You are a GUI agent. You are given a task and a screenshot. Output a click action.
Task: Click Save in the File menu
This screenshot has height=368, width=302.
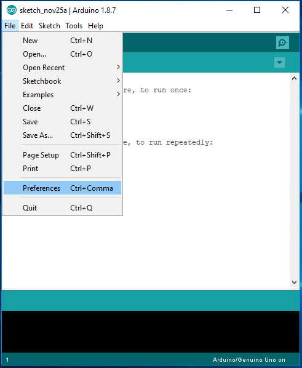pos(62,122)
